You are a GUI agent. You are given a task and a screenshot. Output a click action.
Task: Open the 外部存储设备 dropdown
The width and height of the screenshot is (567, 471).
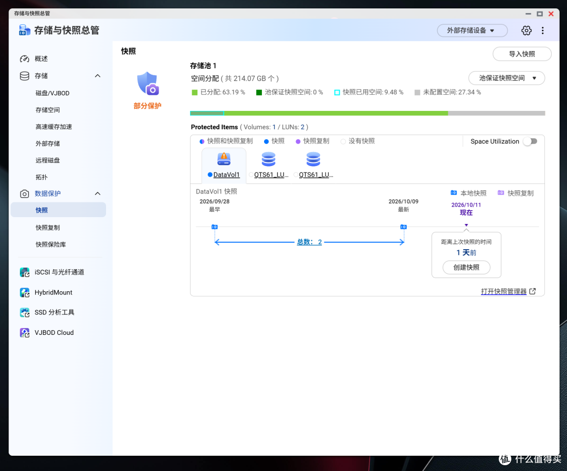click(472, 30)
